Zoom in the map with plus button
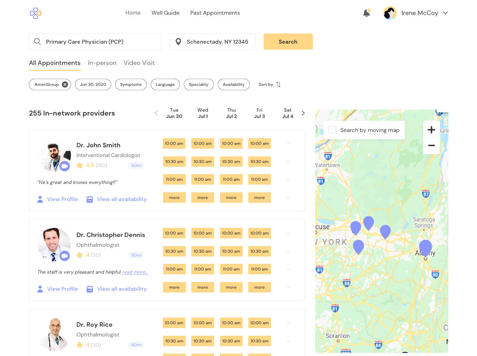Viewport: 477px width, 356px height. pos(432,129)
